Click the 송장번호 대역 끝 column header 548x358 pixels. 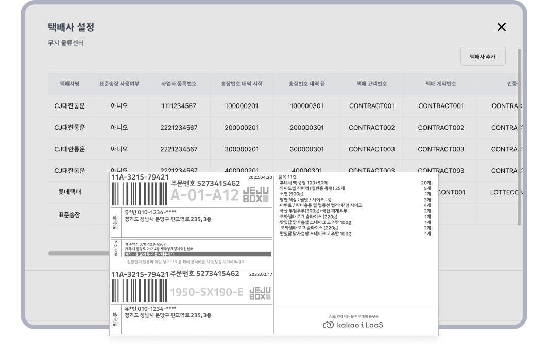pyautogui.click(x=306, y=84)
